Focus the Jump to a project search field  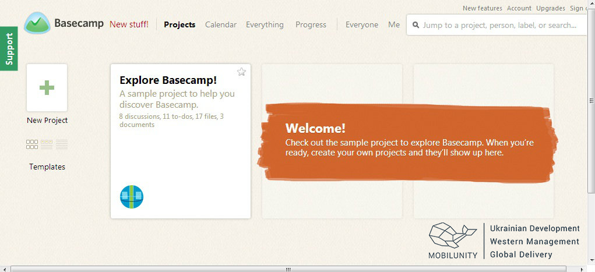tap(497, 25)
